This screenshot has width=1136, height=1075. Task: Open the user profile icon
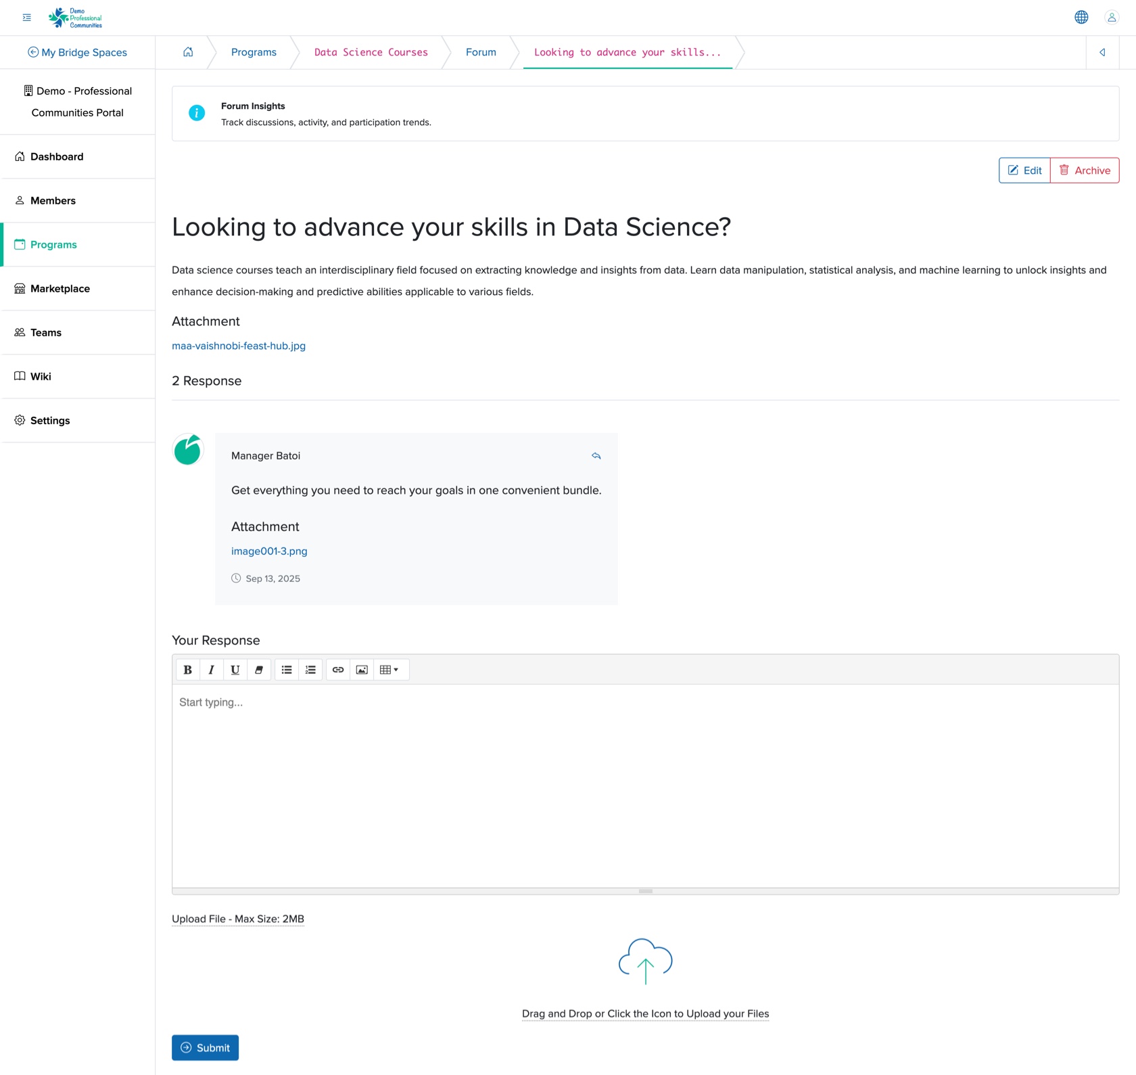[x=1112, y=18]
